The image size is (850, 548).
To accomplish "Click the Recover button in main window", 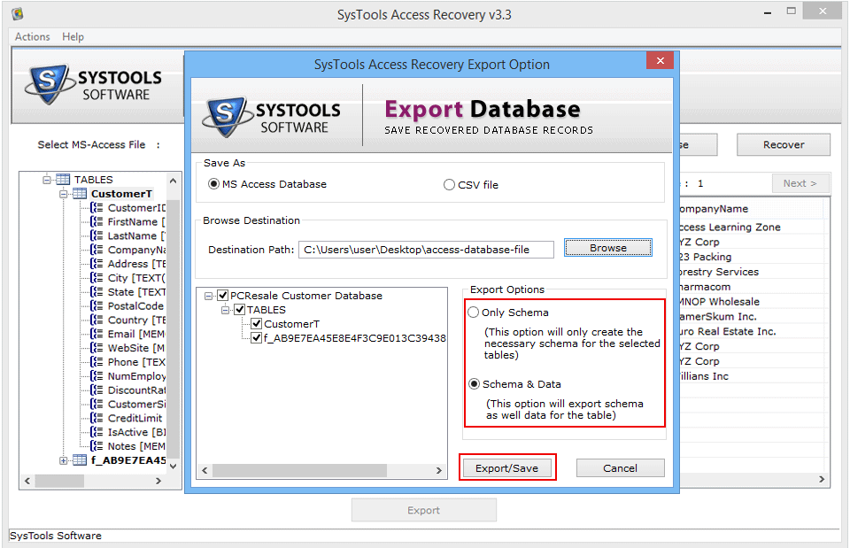I will [784, 144].
